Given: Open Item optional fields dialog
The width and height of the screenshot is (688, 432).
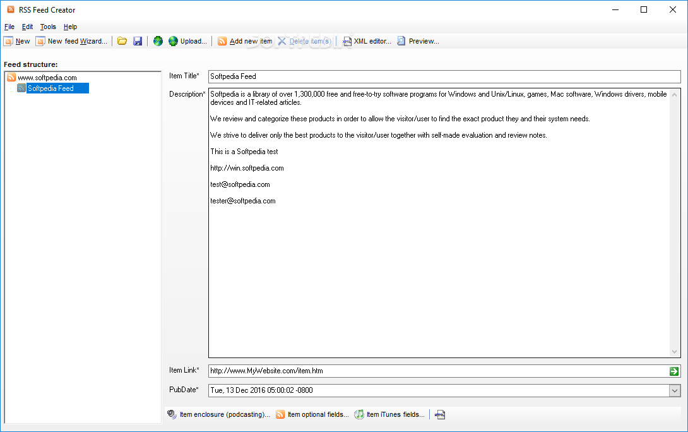Looking at the screenshot, I should click(x=312, y=414).
